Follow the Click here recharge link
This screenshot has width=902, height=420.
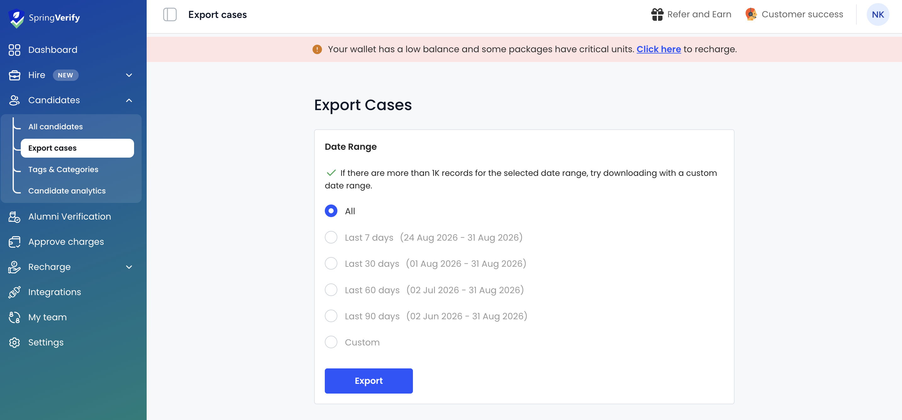tap(659, 49)
